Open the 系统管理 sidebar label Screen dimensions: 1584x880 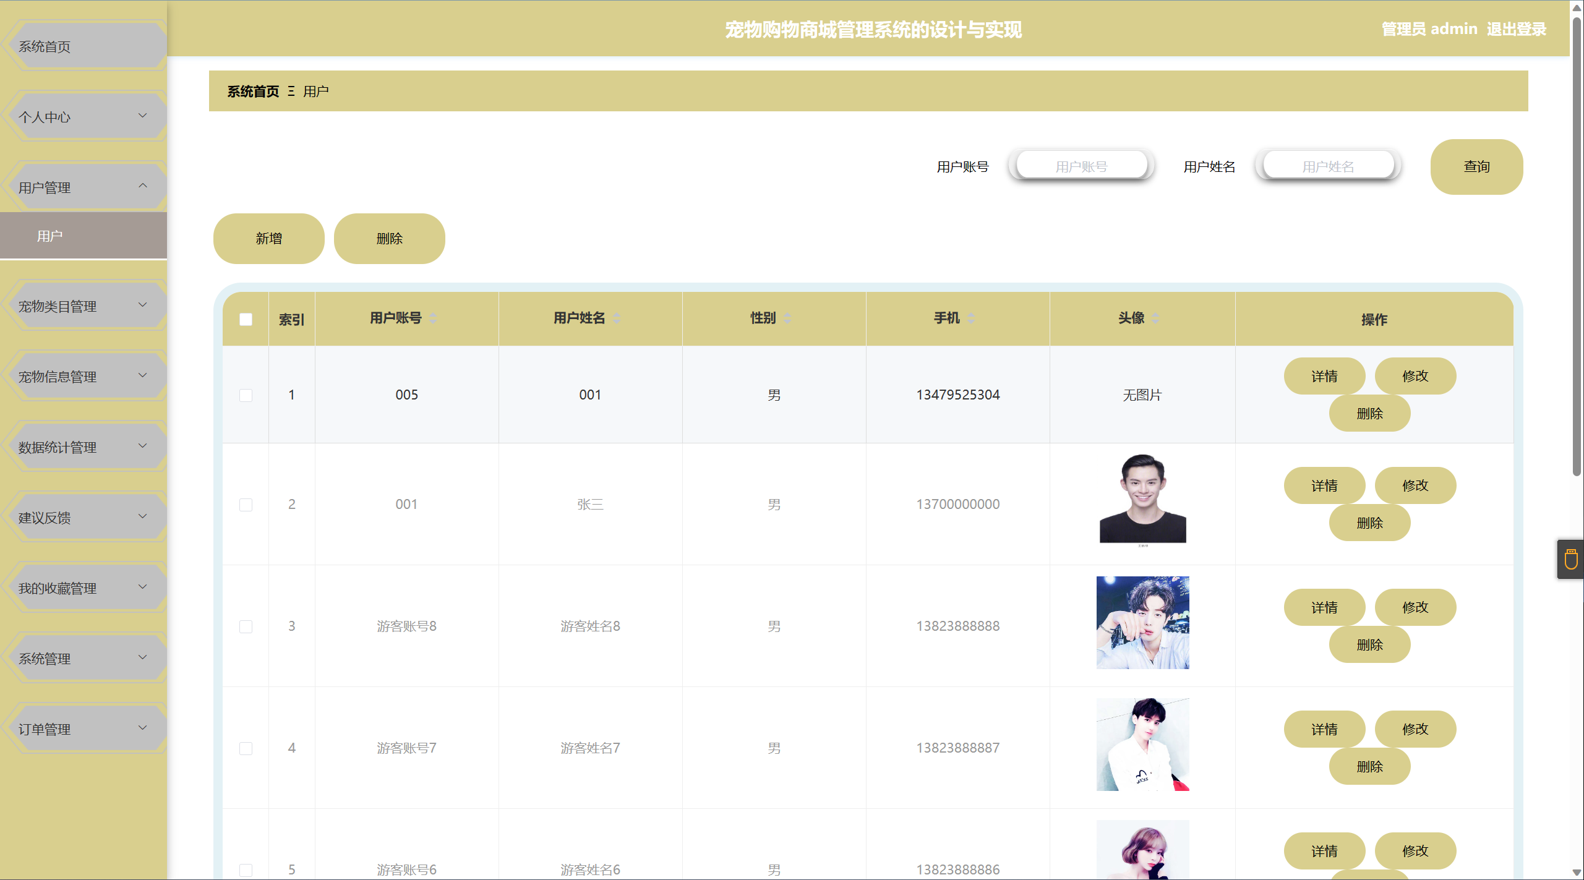pyautogui.click(x=45, y=659)
